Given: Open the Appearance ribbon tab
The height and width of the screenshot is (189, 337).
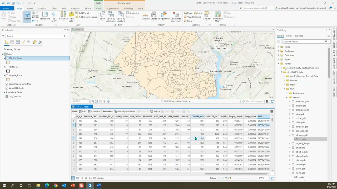Looking at the screenshot, I should [x=112, y=8].
